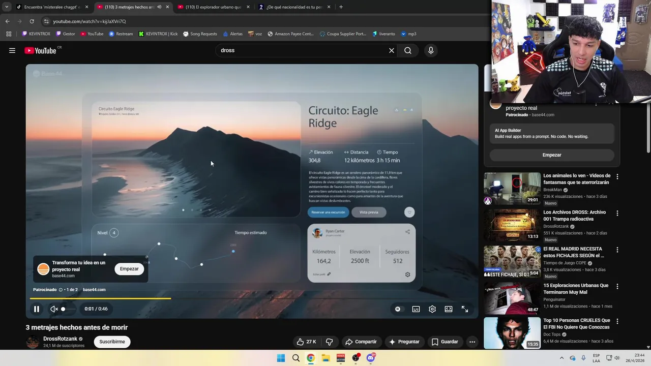Toggle subtitles with the captions icon
The width and height of the screenshot is (651, 366).
coord(416,309)
